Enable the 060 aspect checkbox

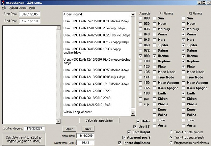[x=140, y=45]
